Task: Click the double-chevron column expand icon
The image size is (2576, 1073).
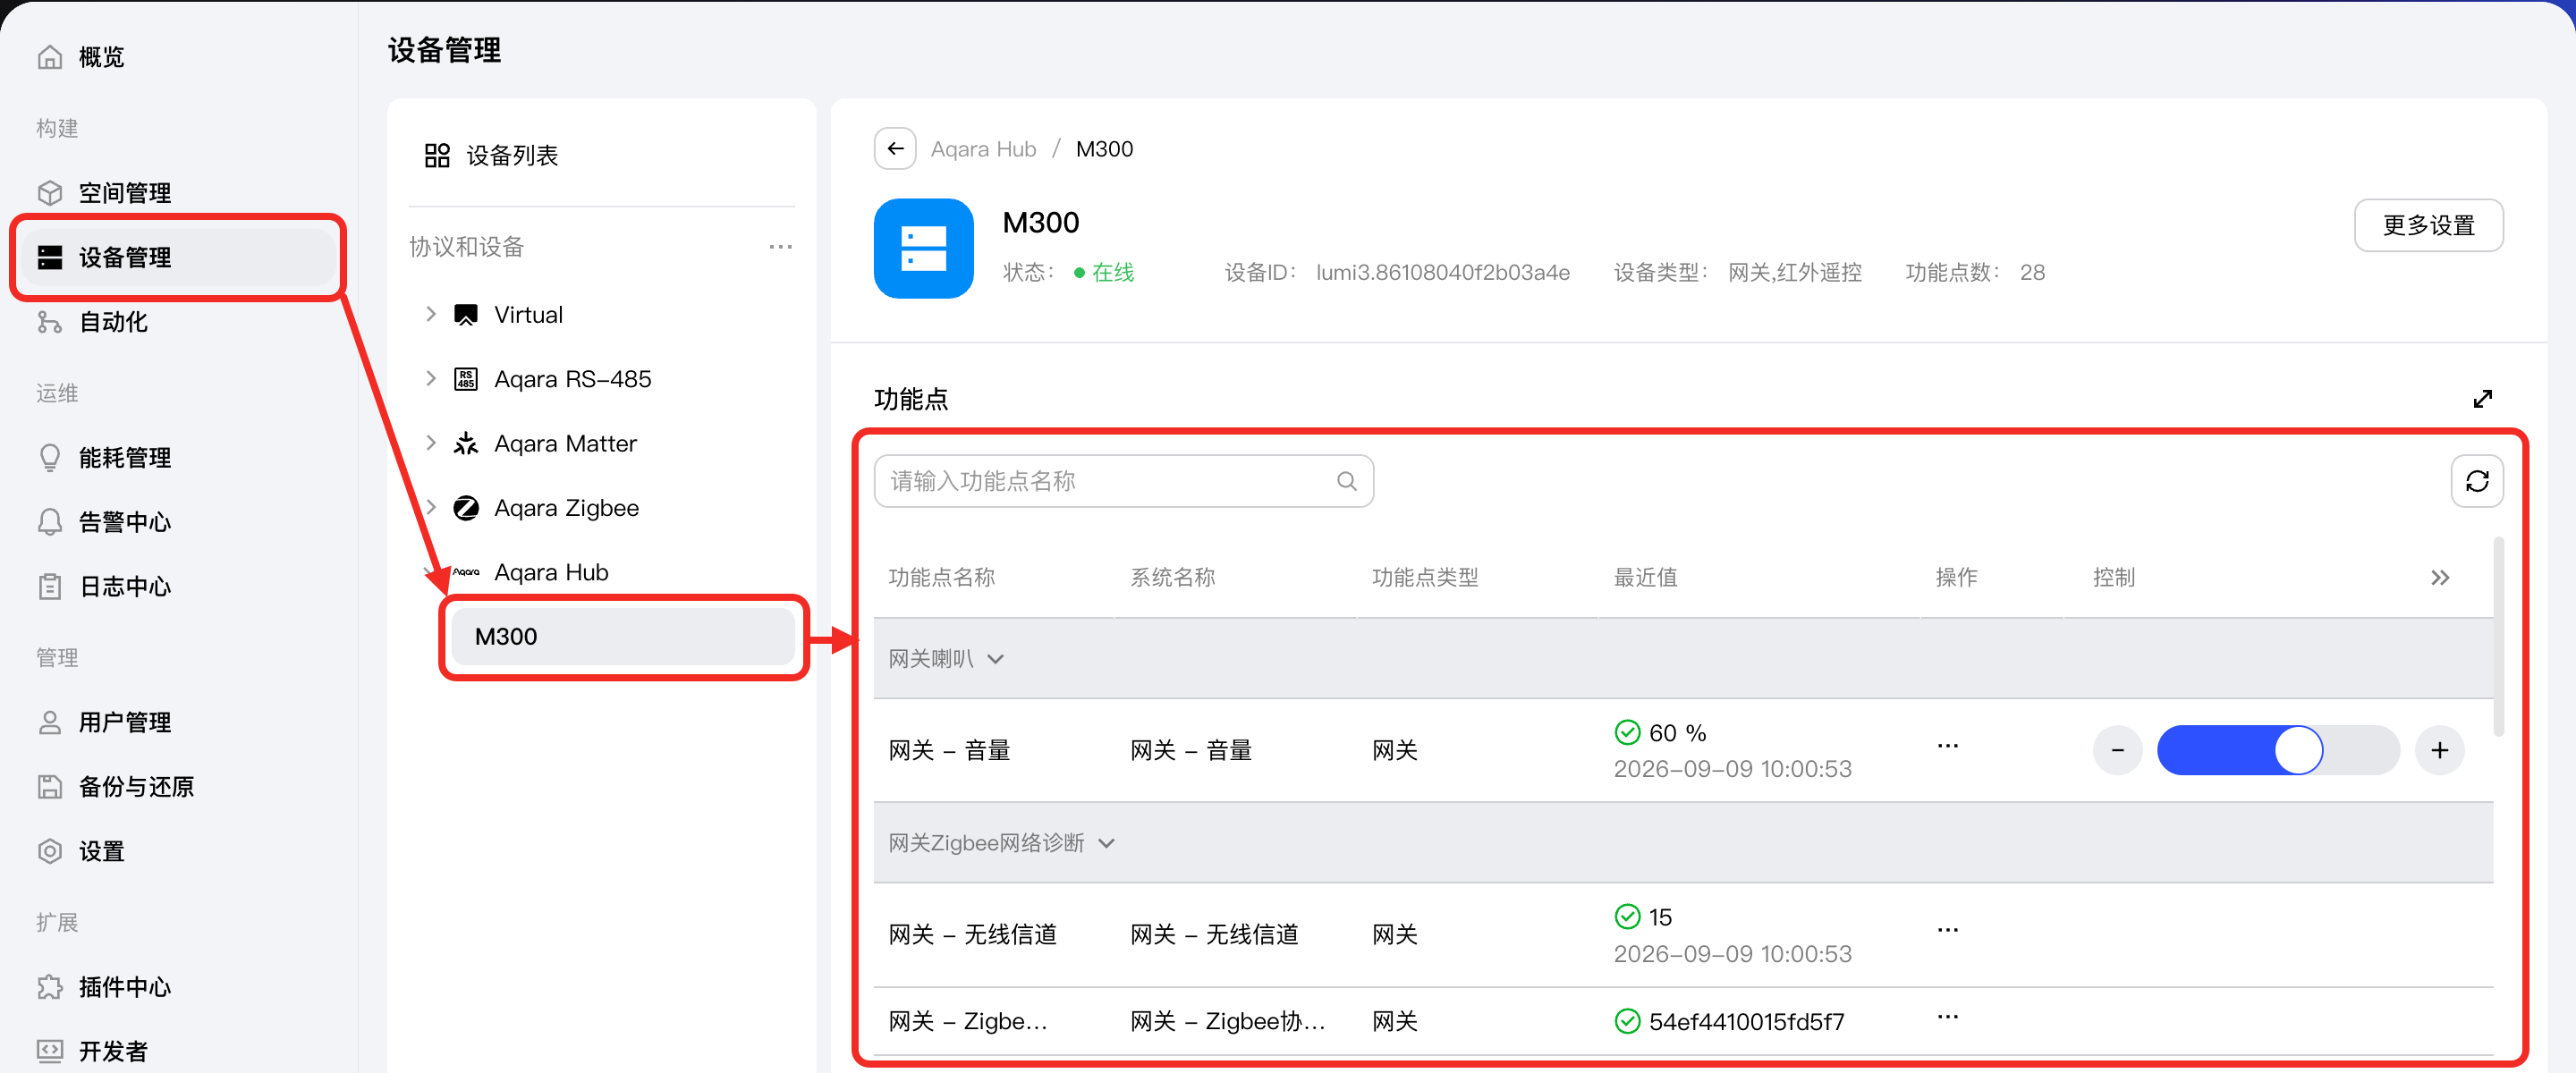Action: (x=2440, y=578)
